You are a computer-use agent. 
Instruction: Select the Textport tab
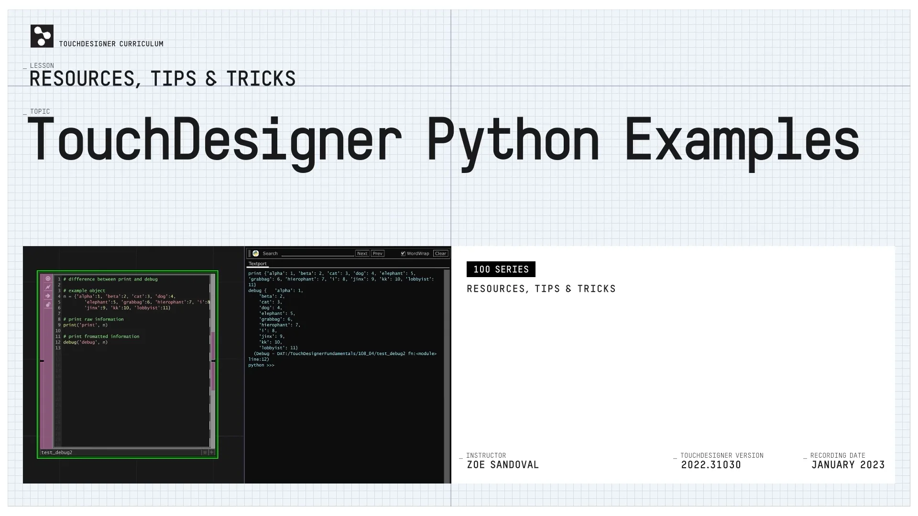(x=258, y=264)
